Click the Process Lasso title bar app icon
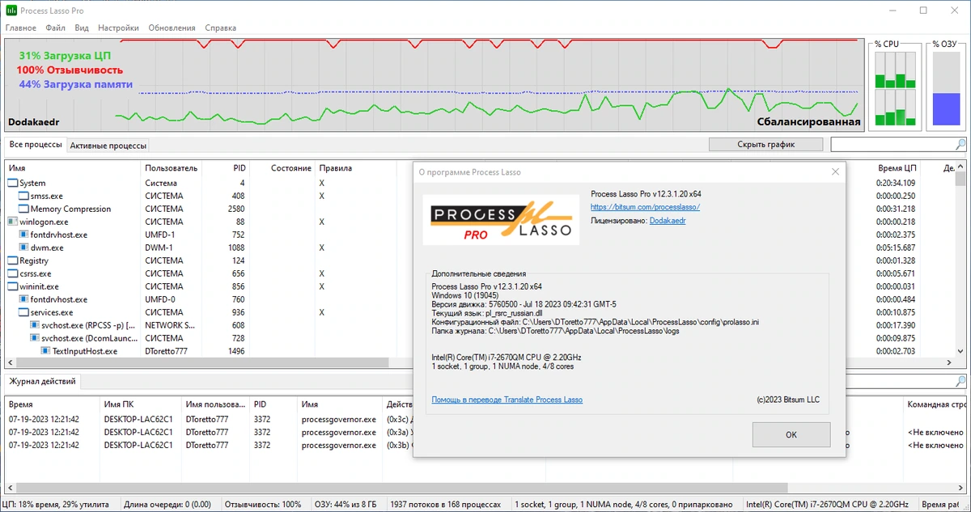Image resolution: width=971 pixels, height=512 pixels. [x=11, y=11]
